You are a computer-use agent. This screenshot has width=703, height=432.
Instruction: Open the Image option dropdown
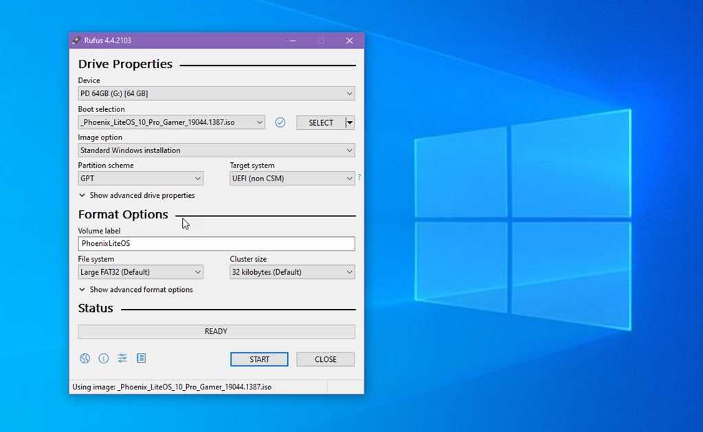click(x=216, y=150)
